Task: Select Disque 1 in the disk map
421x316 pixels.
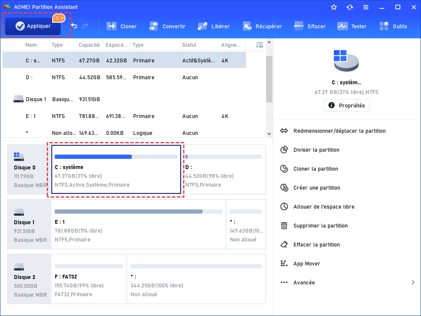Action: 29,224
